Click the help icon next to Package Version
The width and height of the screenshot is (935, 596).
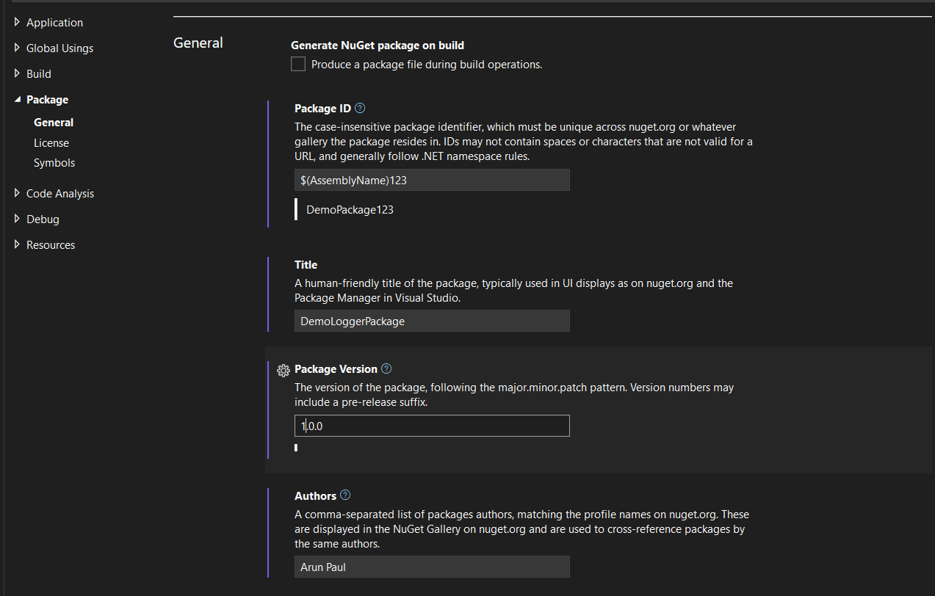[386, 369]
